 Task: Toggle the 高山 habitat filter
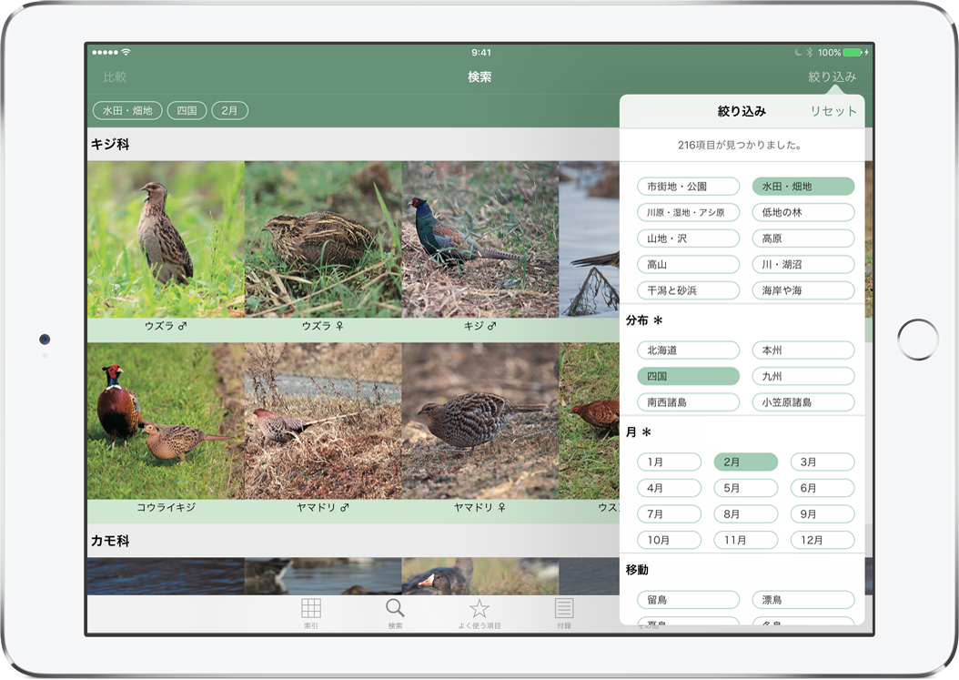(x=688, y=264)
